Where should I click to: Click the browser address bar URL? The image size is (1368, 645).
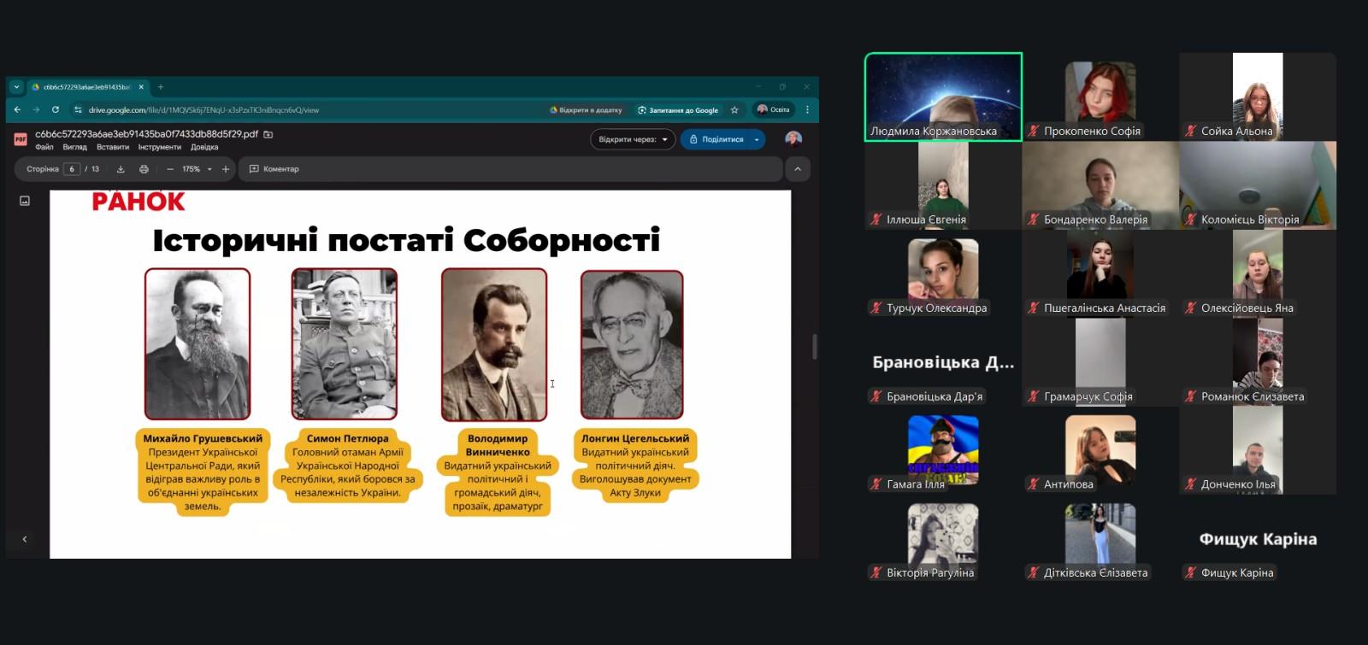click(x=203, y=110)
